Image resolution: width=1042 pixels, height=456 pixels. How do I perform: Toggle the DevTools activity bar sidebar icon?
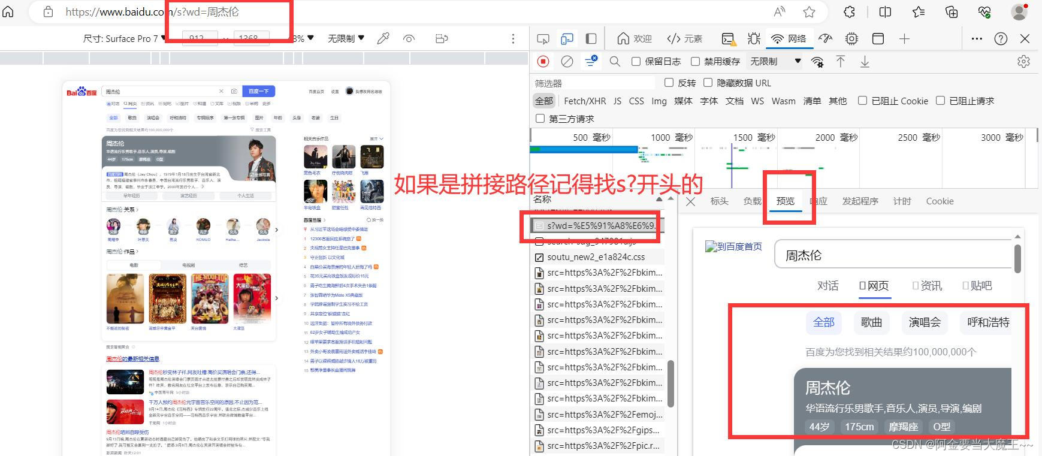click(591, 39)
